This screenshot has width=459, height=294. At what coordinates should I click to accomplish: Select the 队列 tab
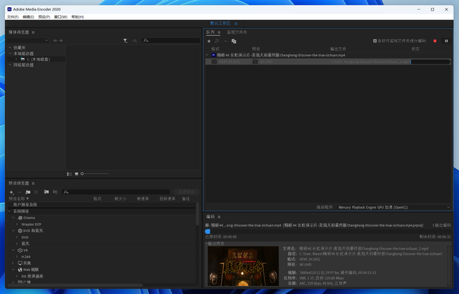click(x=210, y=32)
